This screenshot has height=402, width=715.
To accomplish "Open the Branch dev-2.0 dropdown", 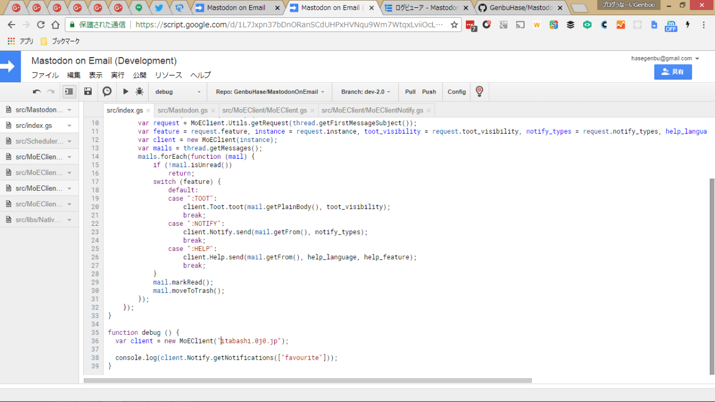I will [365, 92].
